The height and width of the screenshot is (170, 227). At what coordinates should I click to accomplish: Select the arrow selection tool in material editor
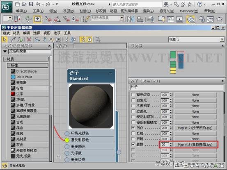tap(5, 39)
